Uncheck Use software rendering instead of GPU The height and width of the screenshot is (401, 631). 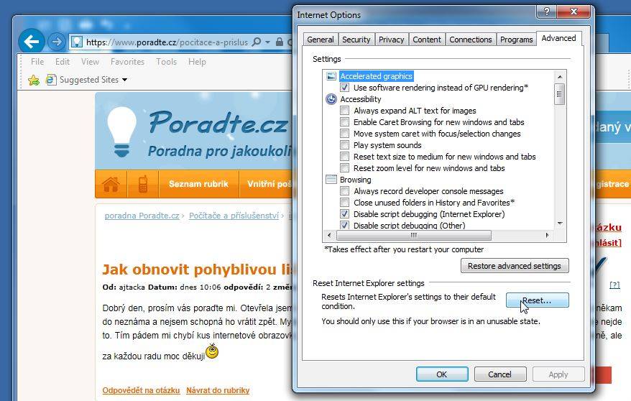(344, 87)
